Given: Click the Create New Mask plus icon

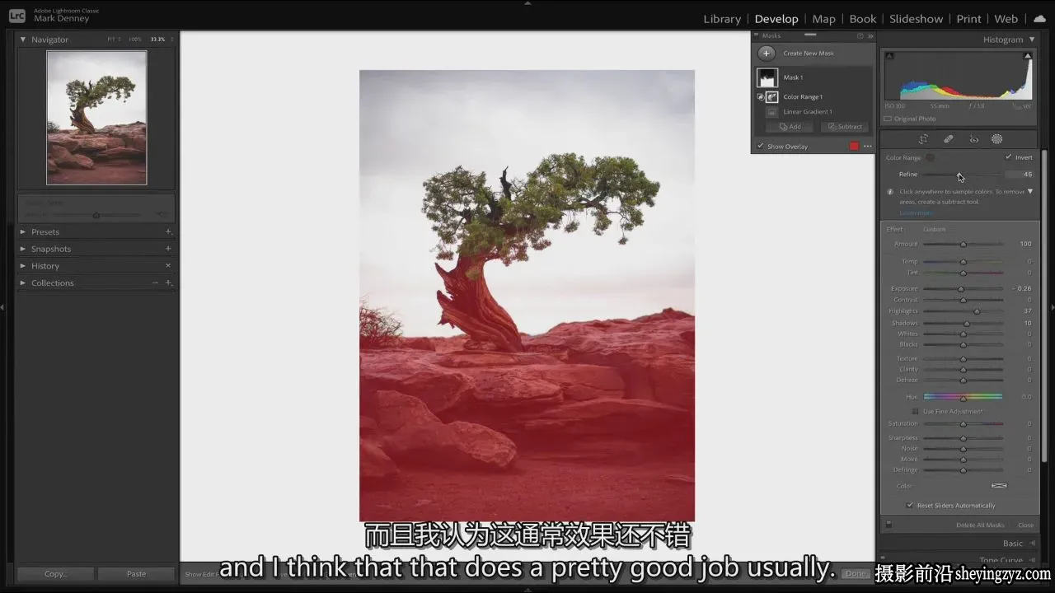Looking at the screenshot, I should (767, 54).
